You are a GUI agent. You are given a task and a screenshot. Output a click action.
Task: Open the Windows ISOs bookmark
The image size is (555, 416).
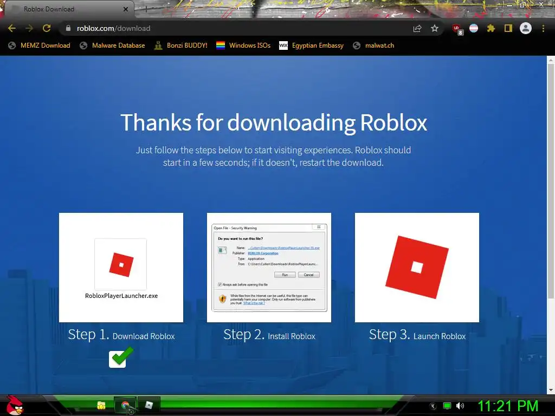click(x=243, y=45)
